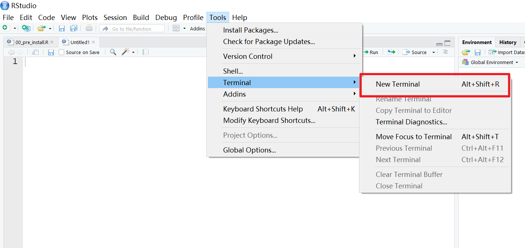Save all open documents icon
The image size is (525, 248).
point(74,29)
